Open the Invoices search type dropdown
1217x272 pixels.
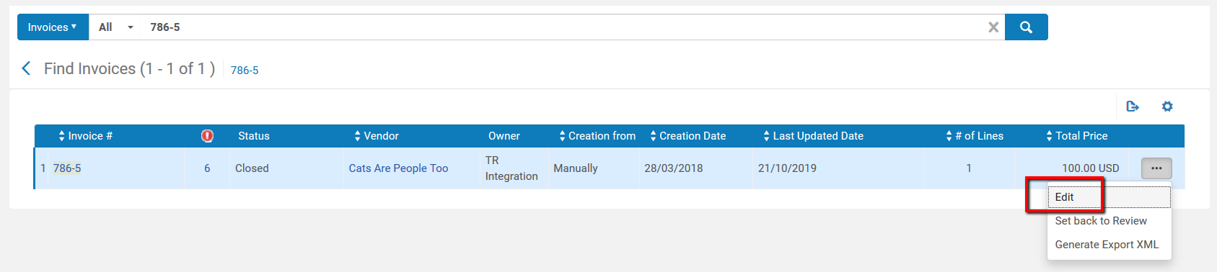pos(53,27)
